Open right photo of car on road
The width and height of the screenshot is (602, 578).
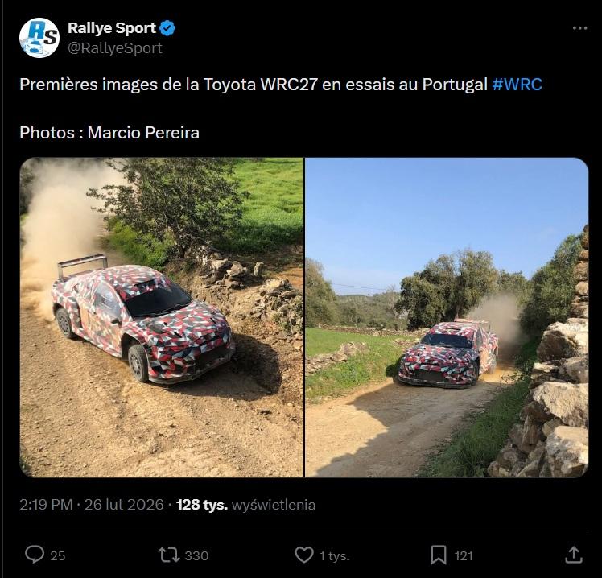[447, 317]
